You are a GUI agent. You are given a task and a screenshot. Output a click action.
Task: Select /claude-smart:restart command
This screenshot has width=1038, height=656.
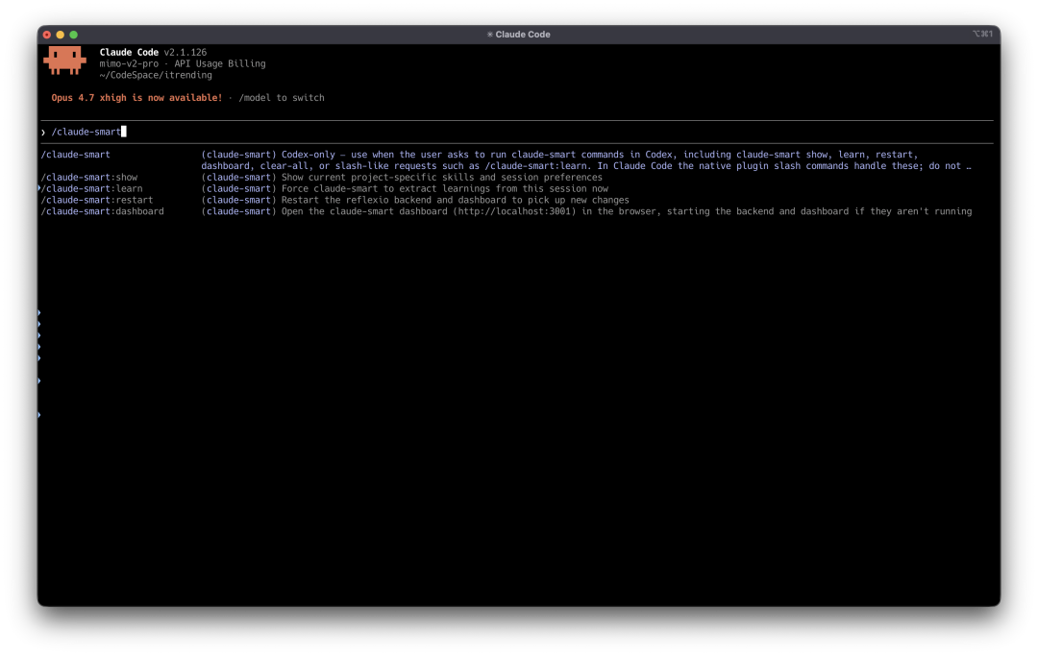point(97,200)
